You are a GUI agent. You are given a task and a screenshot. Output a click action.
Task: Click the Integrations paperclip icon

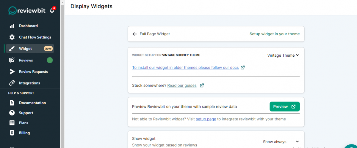click(12, 83)
